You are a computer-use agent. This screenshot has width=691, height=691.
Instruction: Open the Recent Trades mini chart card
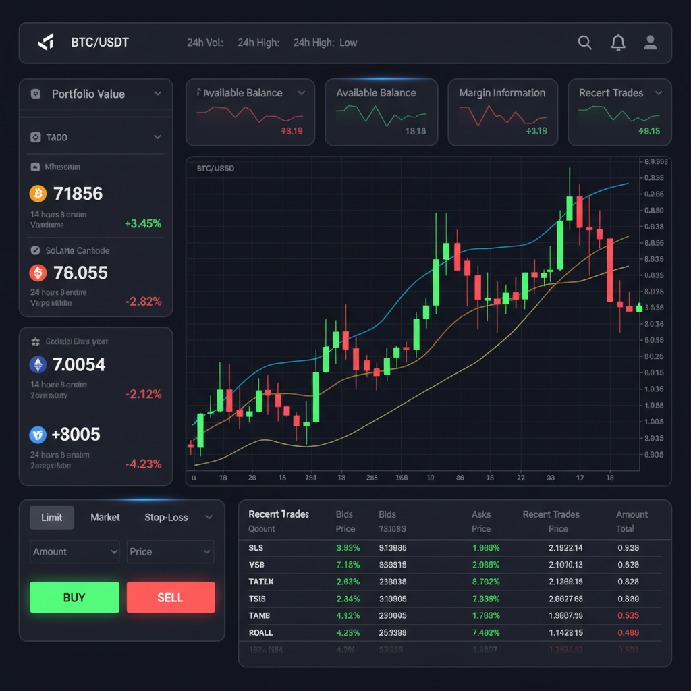(x=619, y=112)
